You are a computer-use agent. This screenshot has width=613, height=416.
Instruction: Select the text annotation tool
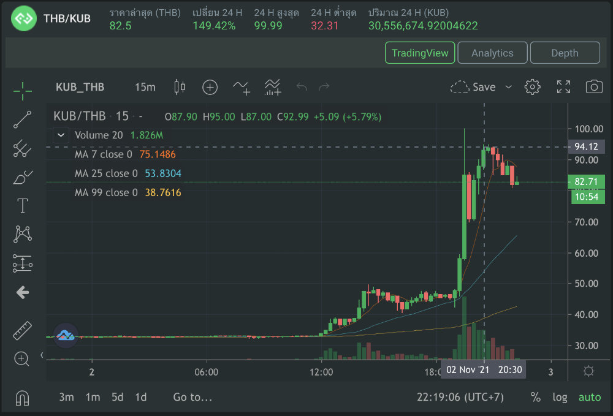[x=23, y=206]
